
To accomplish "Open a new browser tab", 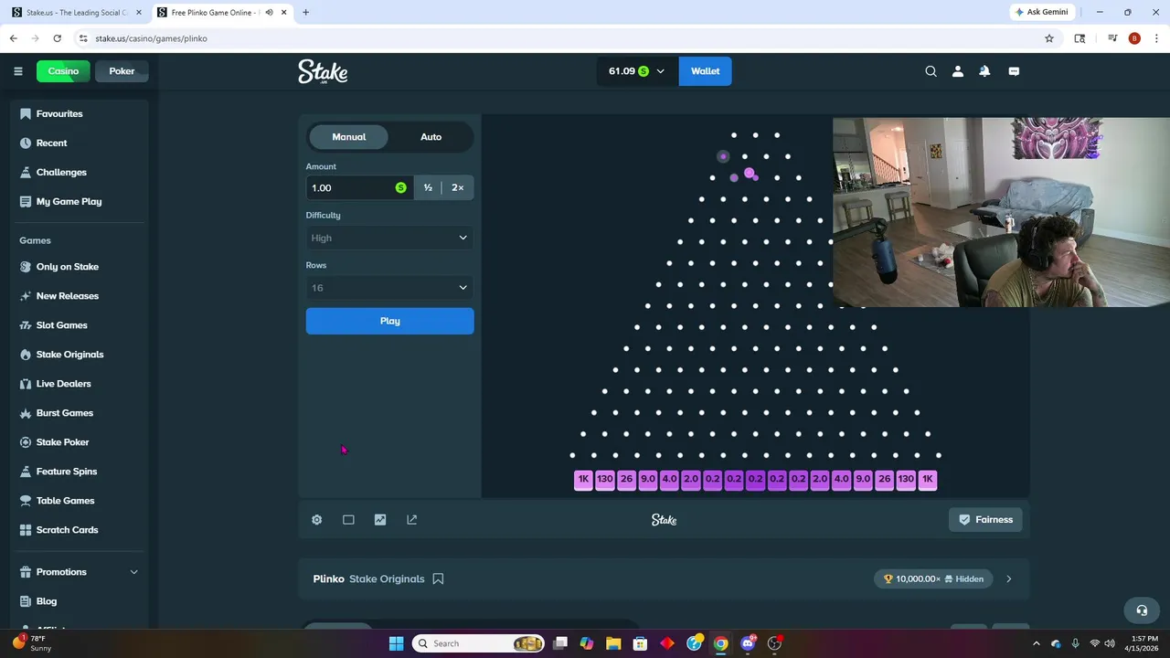I will click(305, 12).
